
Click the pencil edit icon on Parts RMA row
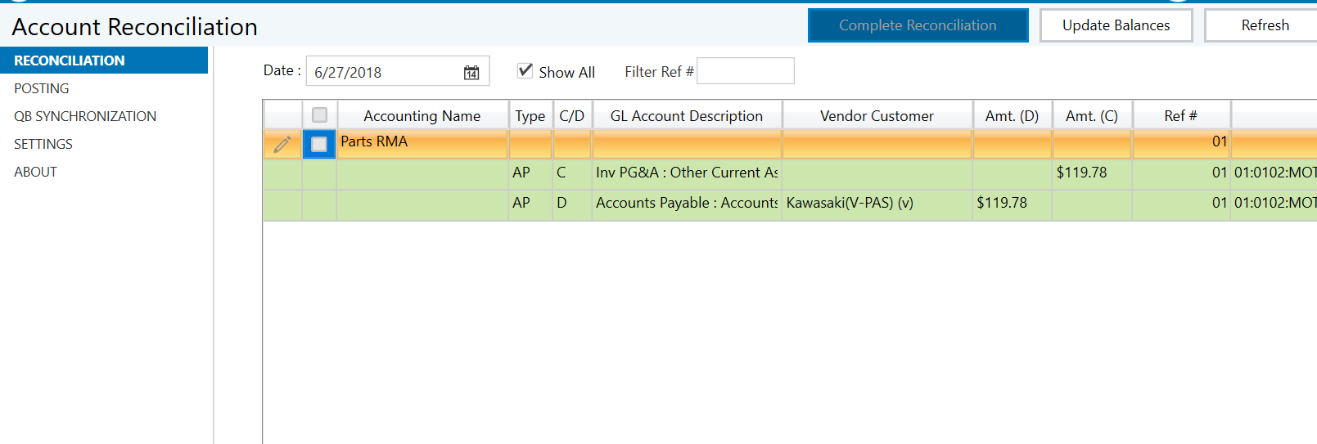pyautogui.click(x=282, y=145)
